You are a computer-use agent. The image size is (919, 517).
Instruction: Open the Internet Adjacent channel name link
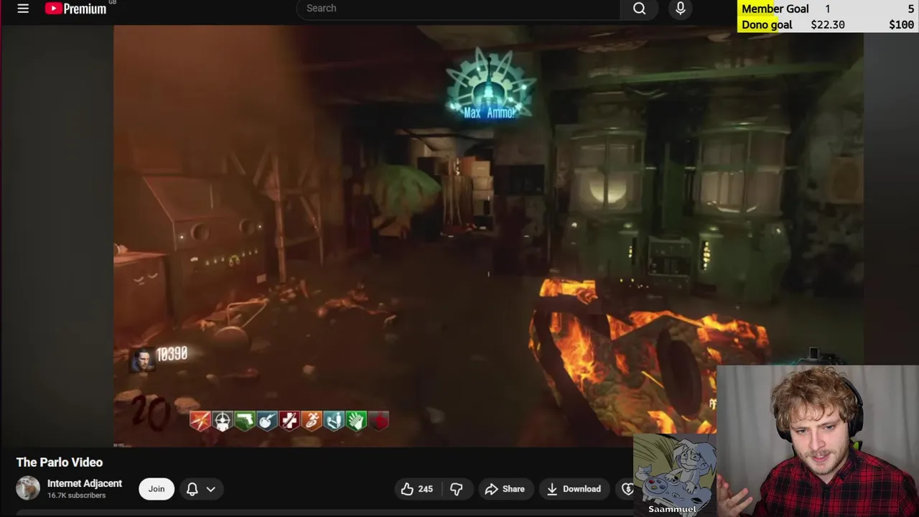pyautogui.click(x=85, y=483)
